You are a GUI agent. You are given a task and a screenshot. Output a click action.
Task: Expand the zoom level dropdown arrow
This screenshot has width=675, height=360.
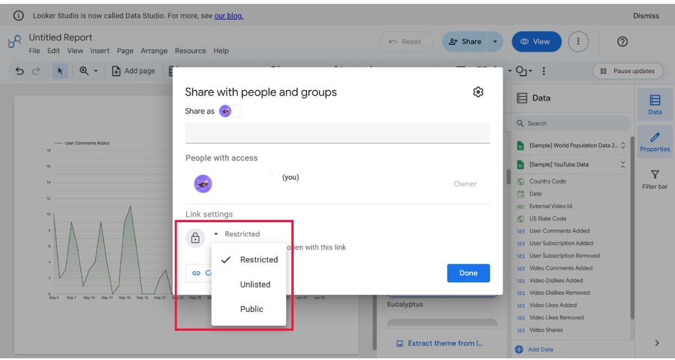(96, 71)
